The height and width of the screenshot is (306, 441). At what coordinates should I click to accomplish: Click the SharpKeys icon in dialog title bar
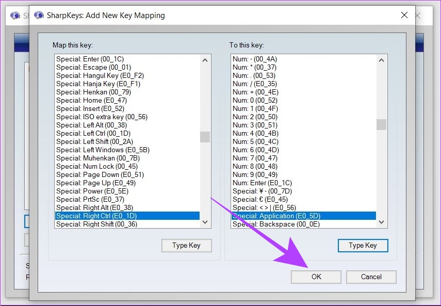click(x=39, y=15)
